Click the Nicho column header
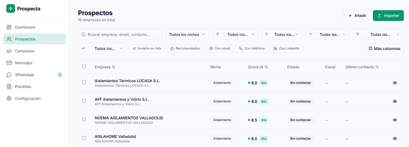This screenshot has width=409, height=147. pyautogui.click(x=216, y=67)
